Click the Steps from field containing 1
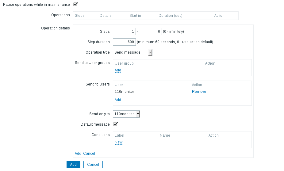284x171 pixels. click(124, 32)
